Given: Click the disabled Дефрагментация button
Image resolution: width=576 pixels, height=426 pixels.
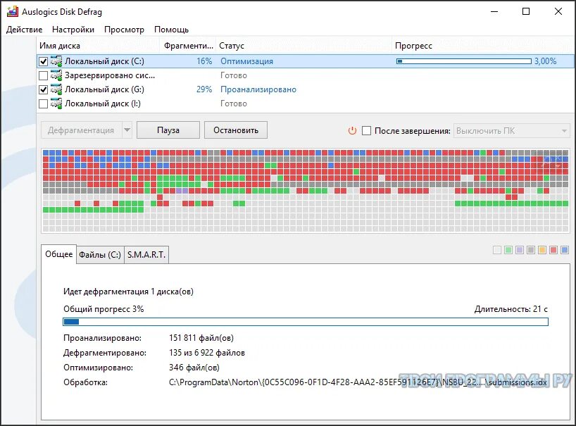Looking at the screenshot, I should tap(81, 130).
